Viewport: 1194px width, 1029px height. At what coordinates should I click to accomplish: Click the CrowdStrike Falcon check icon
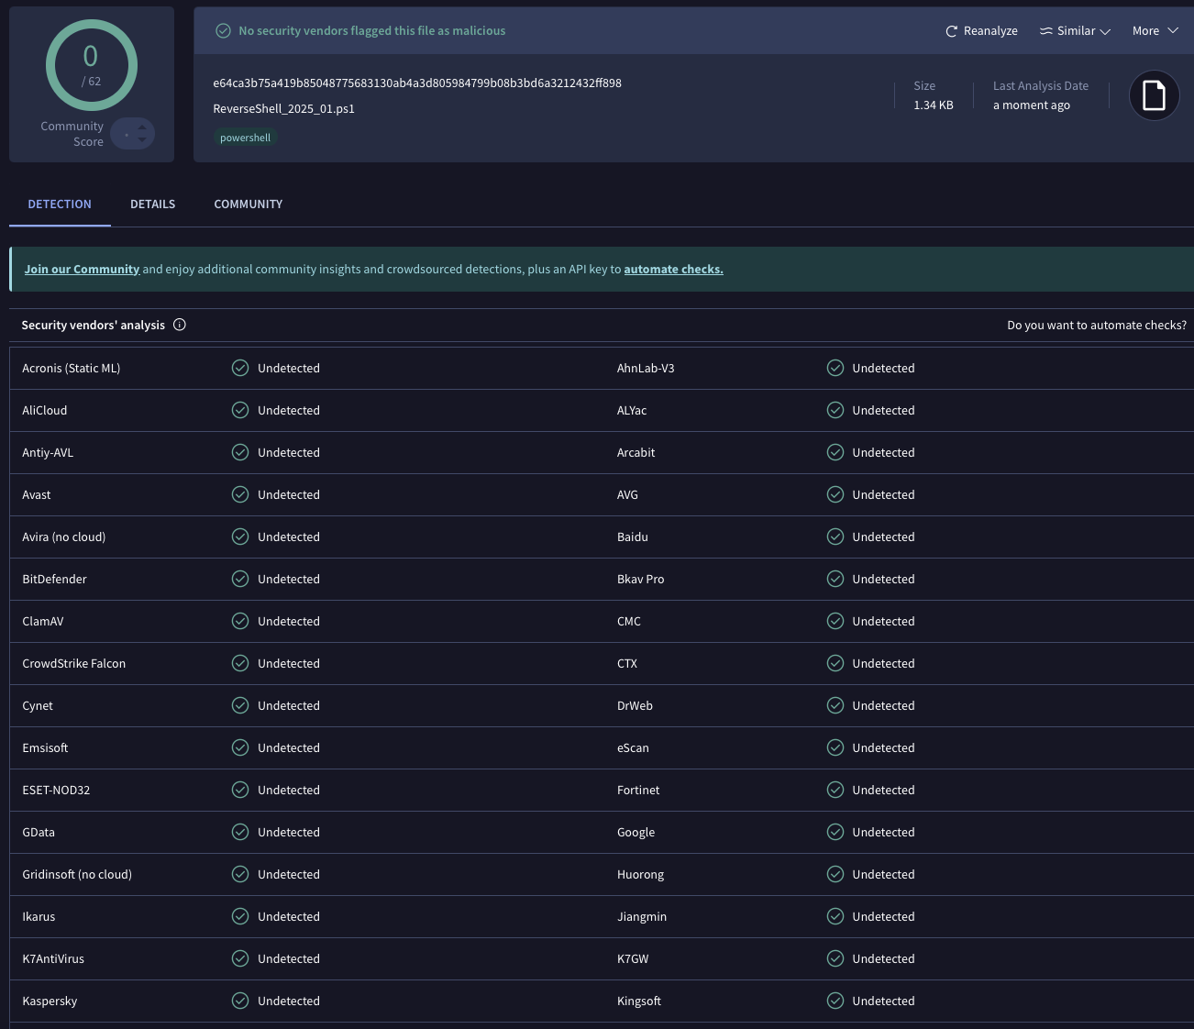tap(240, 663)
